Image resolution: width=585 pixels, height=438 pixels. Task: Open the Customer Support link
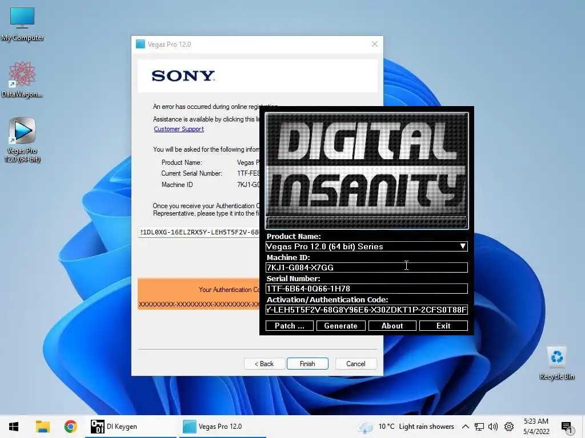[179, 129]
